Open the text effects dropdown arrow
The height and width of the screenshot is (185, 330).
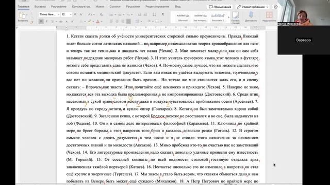coord(85,22)
